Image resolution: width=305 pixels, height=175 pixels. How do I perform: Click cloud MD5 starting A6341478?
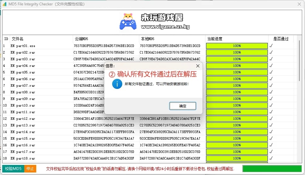(104, 152)
